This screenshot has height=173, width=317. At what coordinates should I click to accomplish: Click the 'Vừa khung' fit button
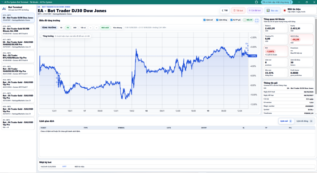pos(117,28)
